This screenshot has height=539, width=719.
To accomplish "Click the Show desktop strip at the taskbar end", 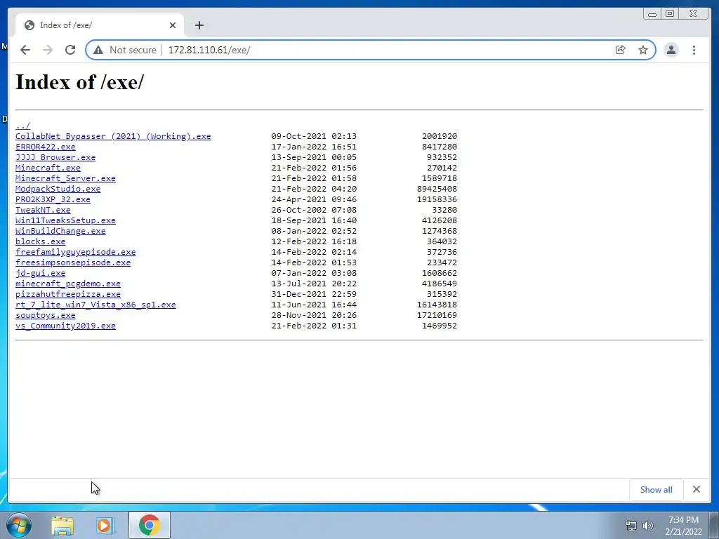I will 714,525.
